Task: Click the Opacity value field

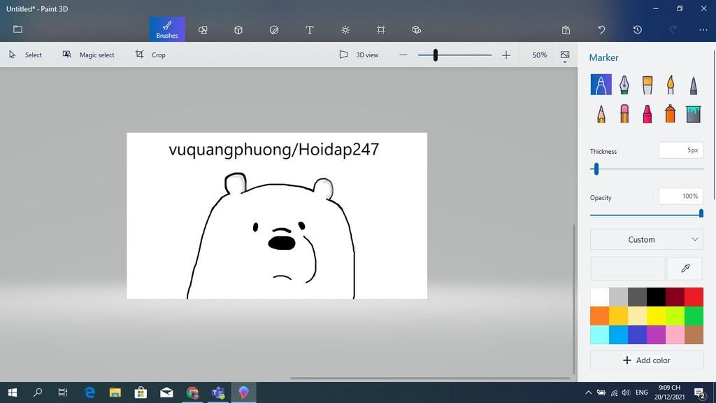Action: coord(681,197)
